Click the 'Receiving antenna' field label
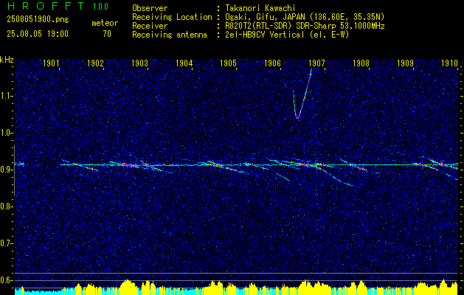 pyautogui.click(x=170, y=35)
